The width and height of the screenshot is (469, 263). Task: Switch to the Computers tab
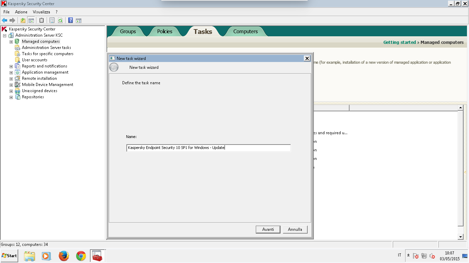[x=245, y=32]
